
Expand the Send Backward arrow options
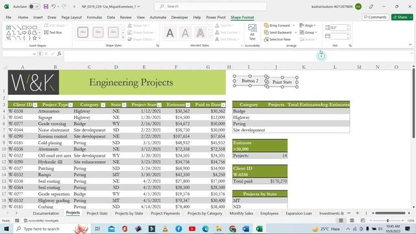point(296,32)
